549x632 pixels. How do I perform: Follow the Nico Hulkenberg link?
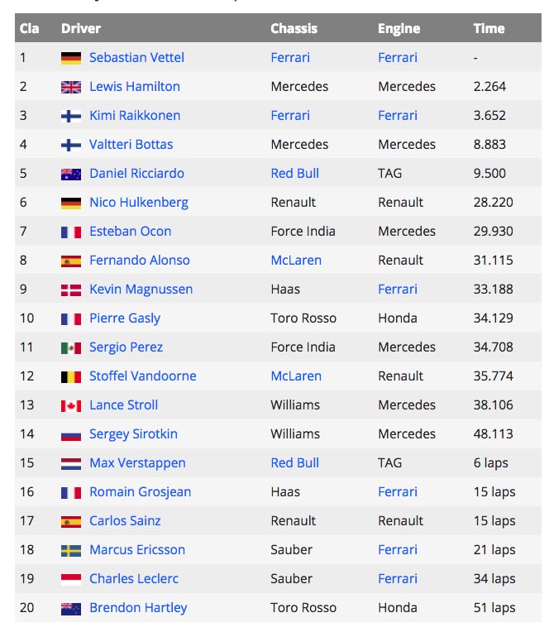(139, 203)
